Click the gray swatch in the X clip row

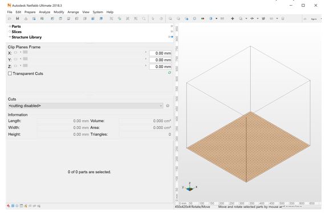[25, 52]
